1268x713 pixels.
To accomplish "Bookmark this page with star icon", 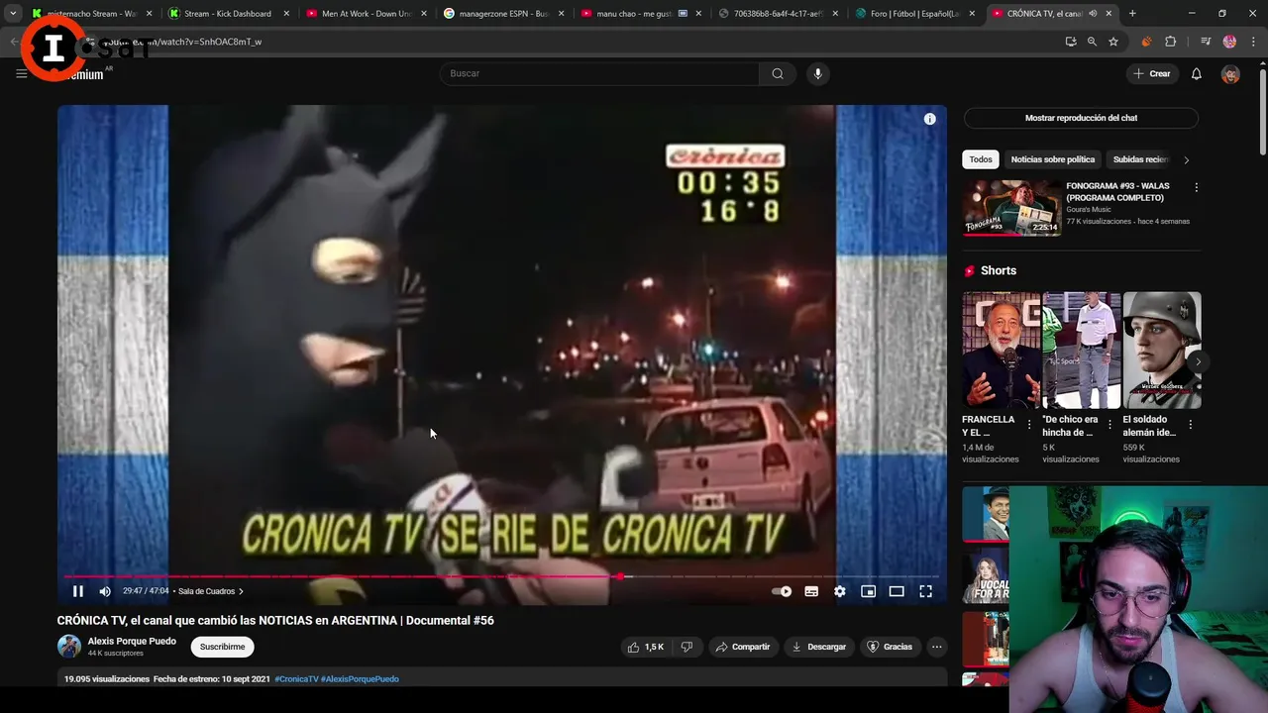I will point(1113,42).
